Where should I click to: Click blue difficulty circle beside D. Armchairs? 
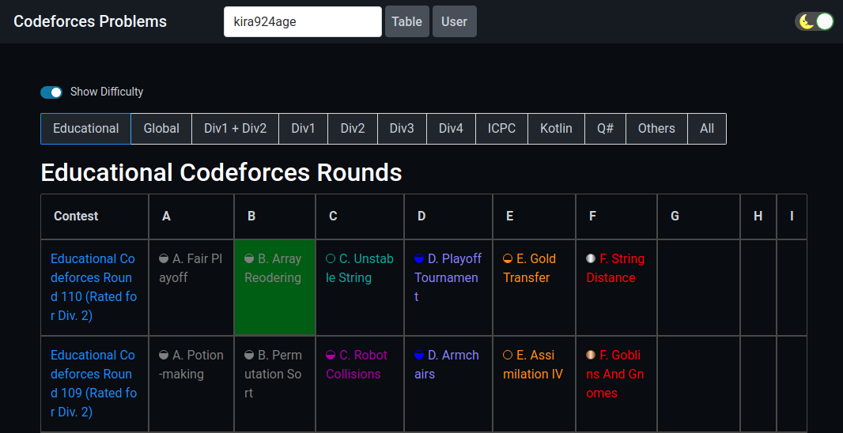pos(419,355)
